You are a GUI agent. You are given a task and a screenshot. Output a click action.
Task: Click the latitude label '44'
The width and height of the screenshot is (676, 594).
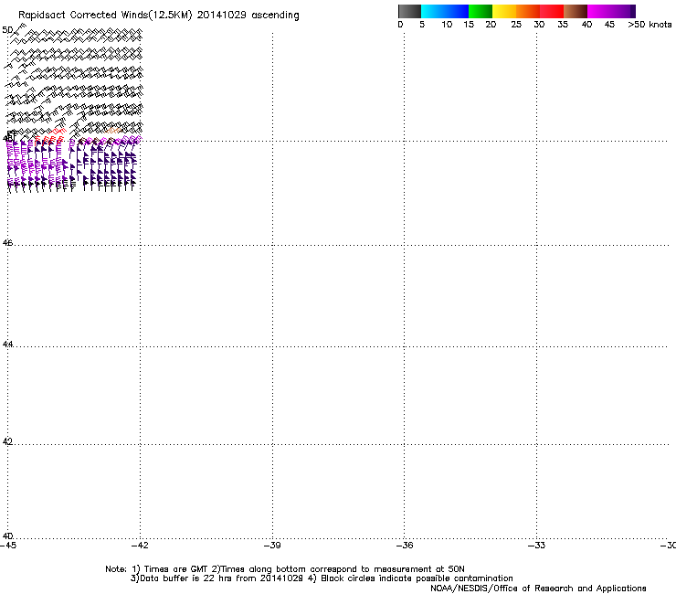pos(7,345)
